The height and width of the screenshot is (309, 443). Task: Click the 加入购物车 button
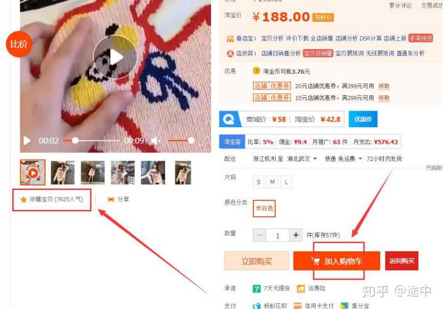[x=337, y=261]
